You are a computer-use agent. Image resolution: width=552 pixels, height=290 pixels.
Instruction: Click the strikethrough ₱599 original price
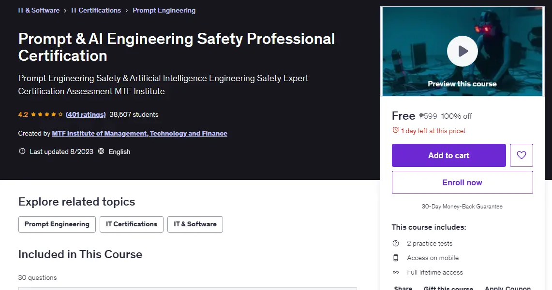coord(428,116)
